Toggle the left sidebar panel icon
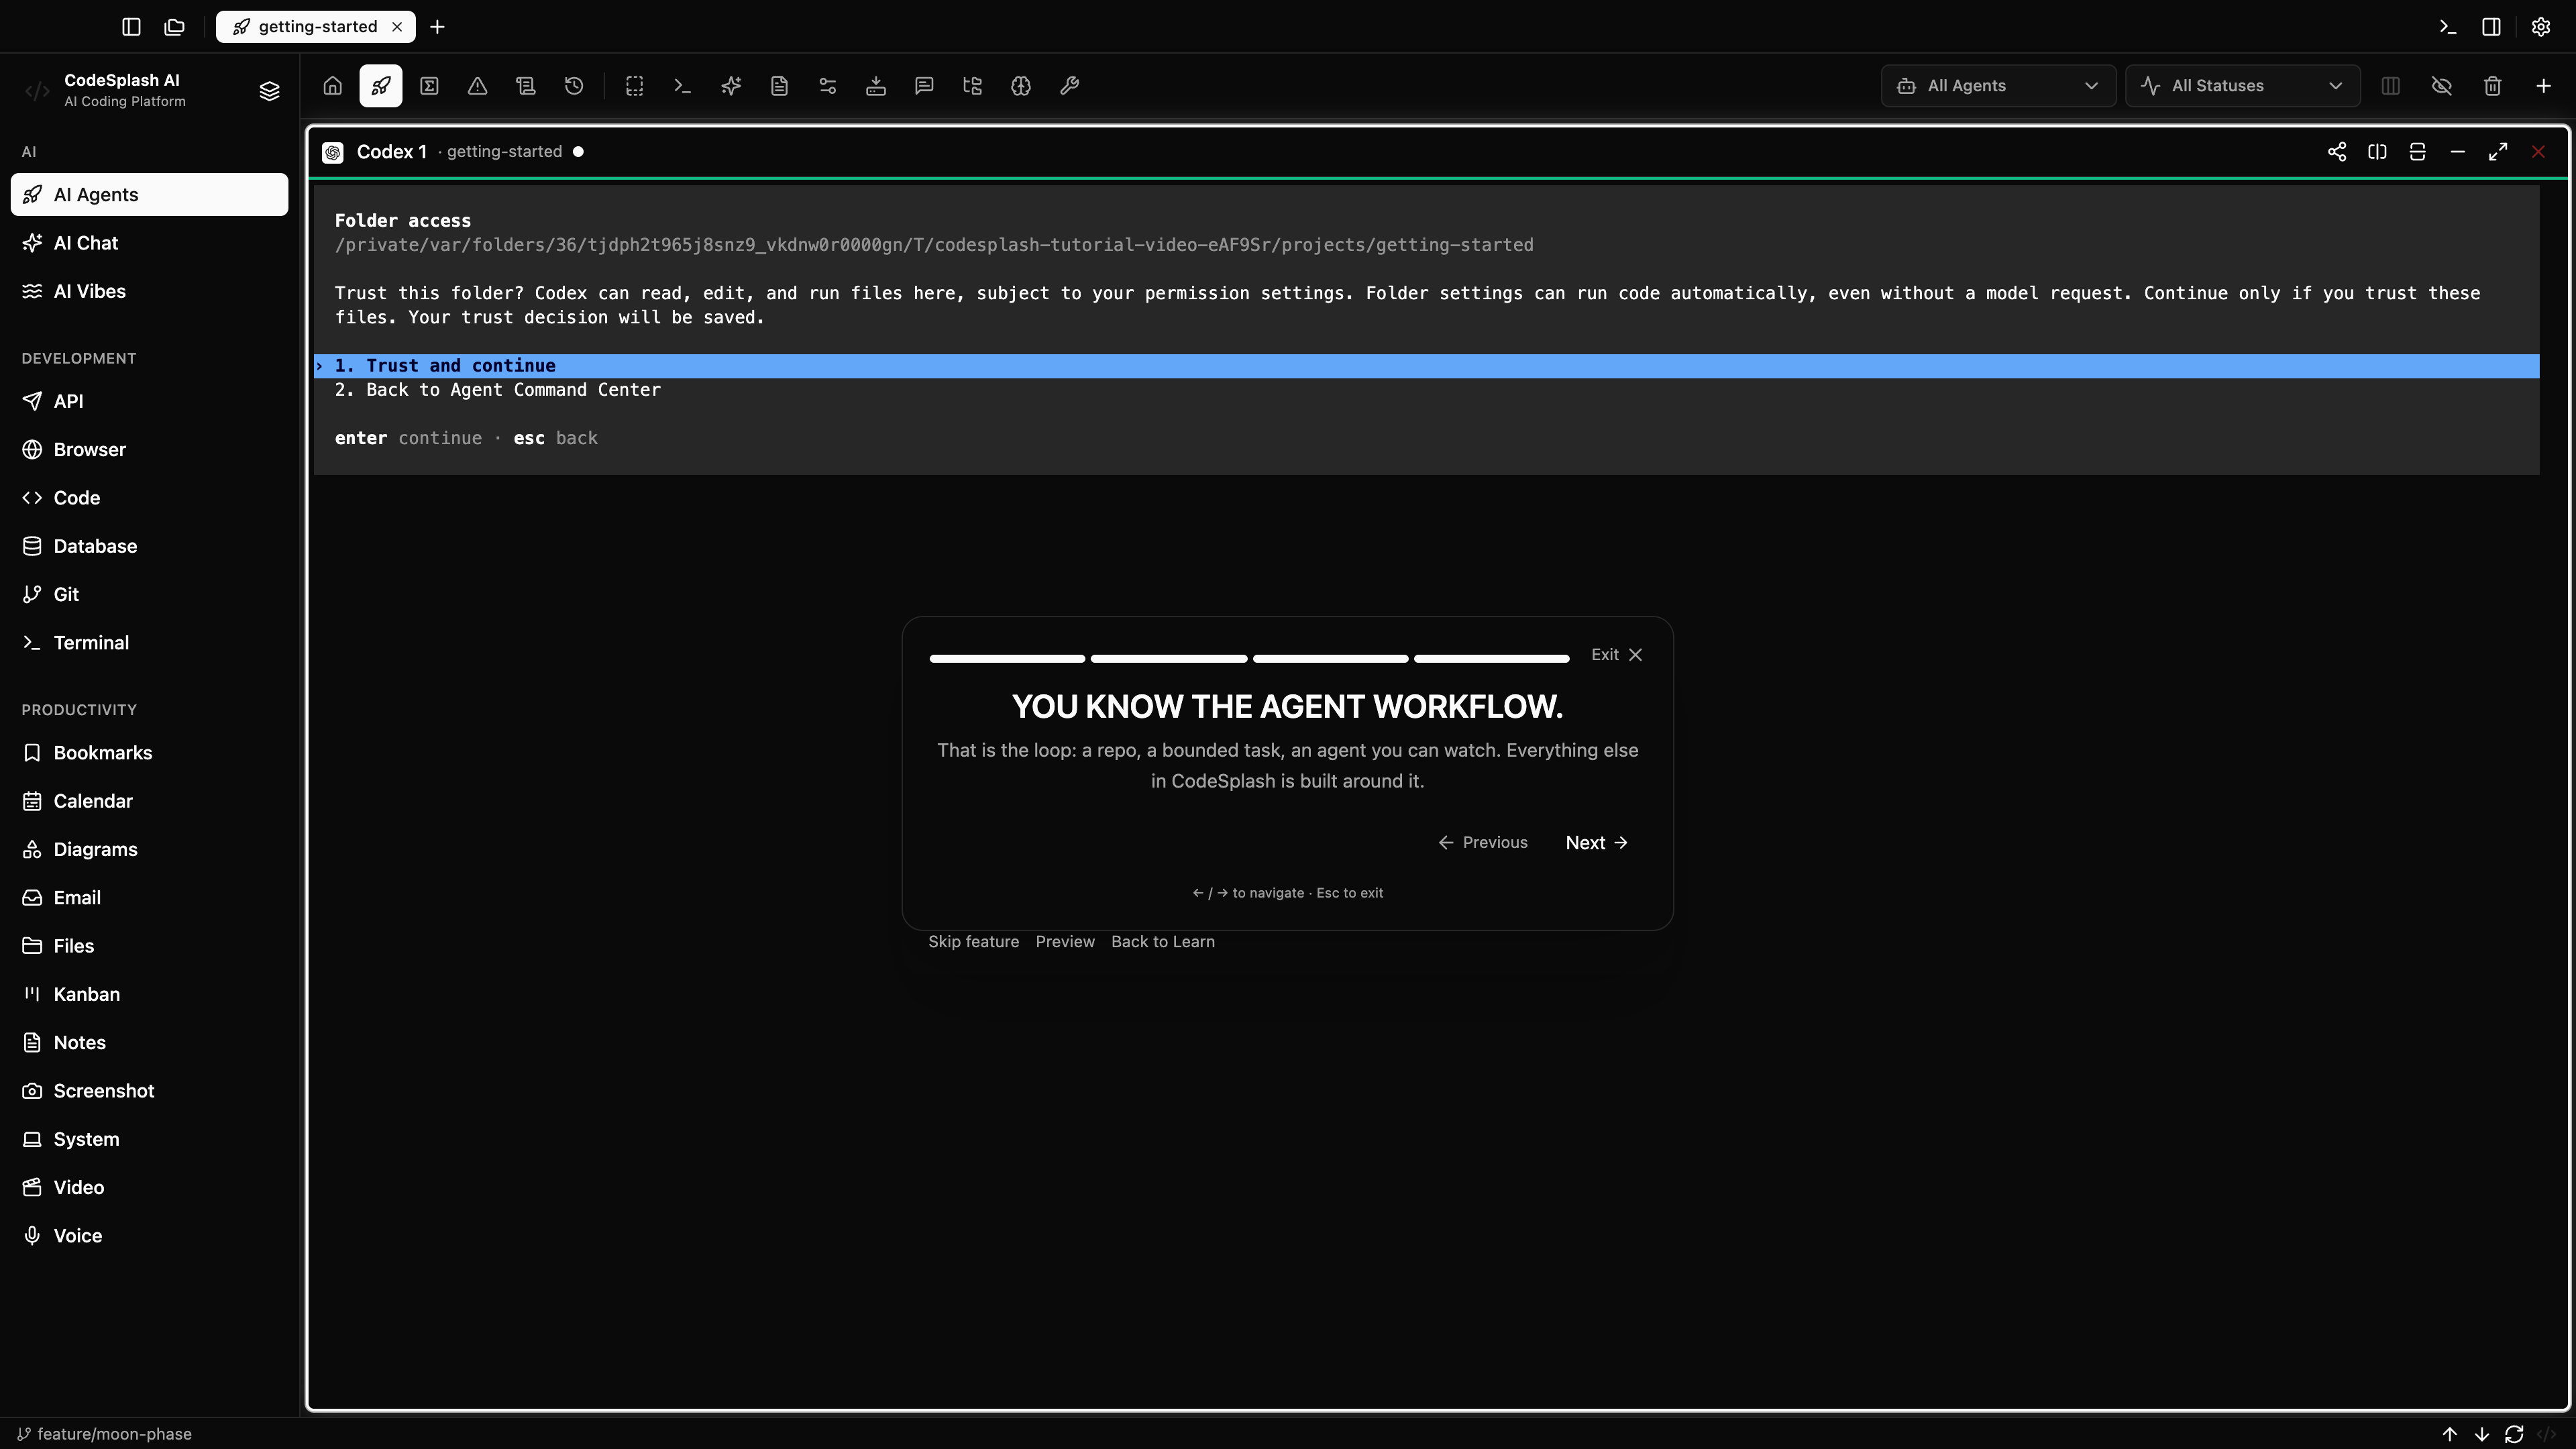 point(131,27)
